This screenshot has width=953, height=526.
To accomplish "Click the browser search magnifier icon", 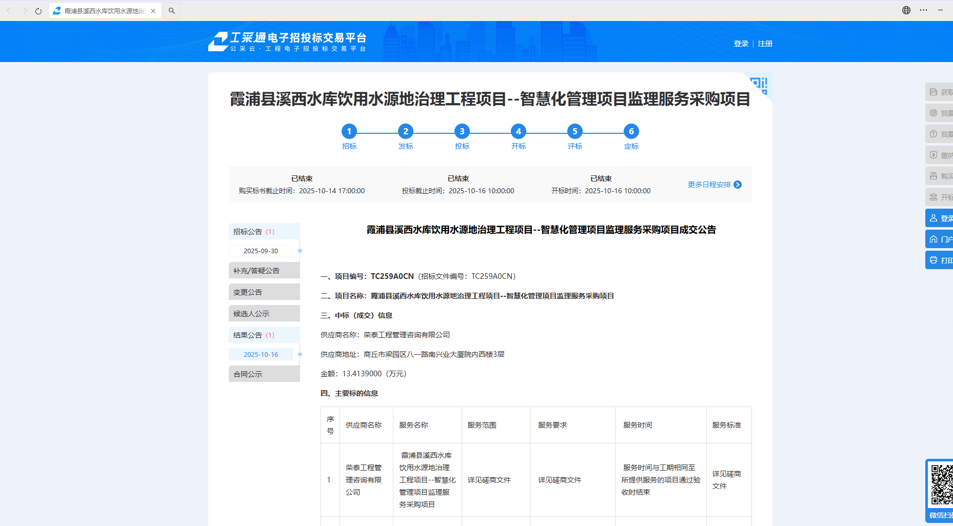I will pos(172,11).
